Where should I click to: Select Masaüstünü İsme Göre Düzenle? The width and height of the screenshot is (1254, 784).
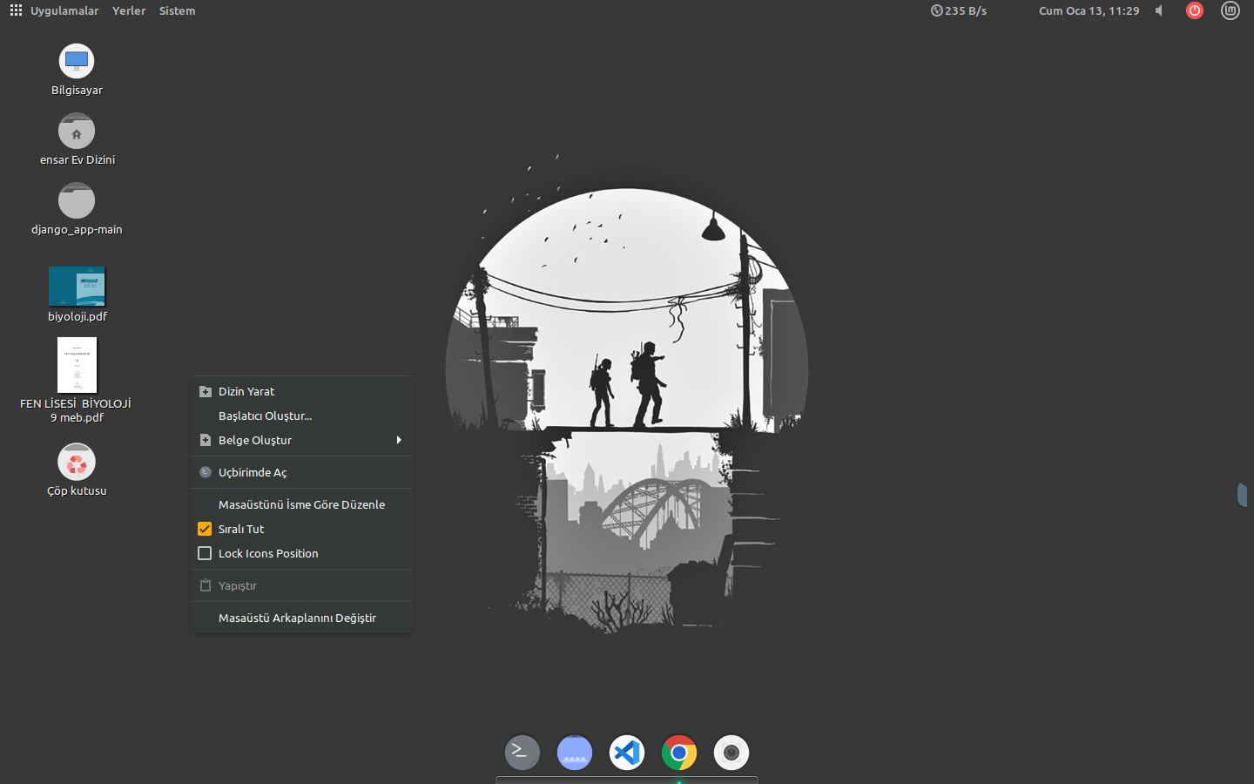(x=301, y=504)
